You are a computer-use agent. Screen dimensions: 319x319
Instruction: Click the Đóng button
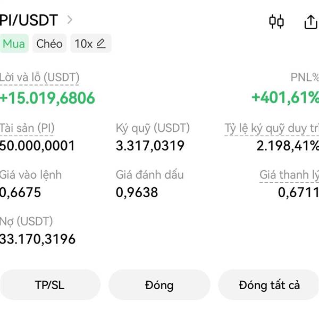159,285
